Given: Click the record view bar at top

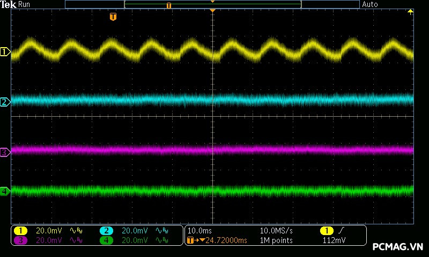Looking at the screenshot, I should [x=212, y=4].
